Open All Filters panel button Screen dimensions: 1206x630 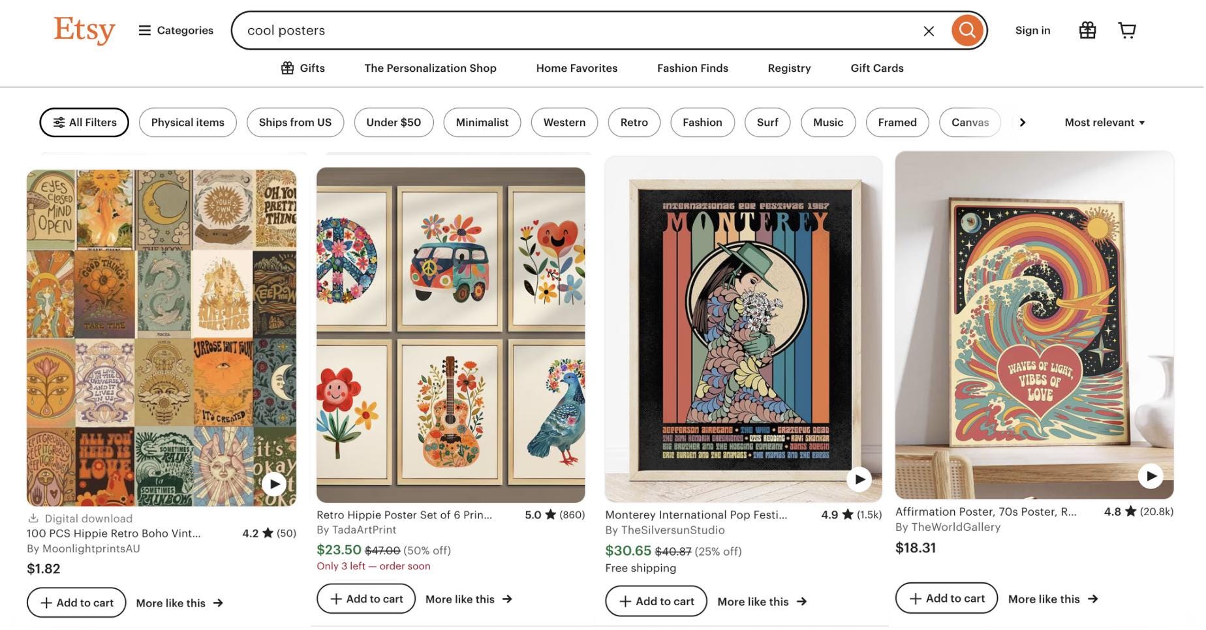[84, 123]
